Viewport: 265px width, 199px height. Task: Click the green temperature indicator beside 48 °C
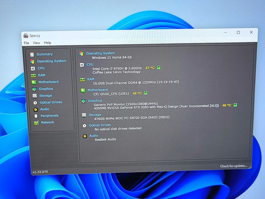pos(146,93)
